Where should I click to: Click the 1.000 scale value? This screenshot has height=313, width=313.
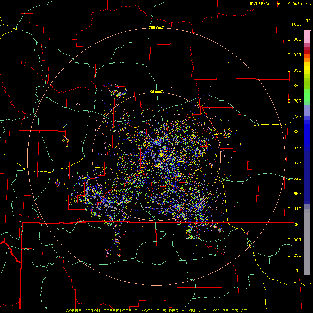click(x=295, y=39)
